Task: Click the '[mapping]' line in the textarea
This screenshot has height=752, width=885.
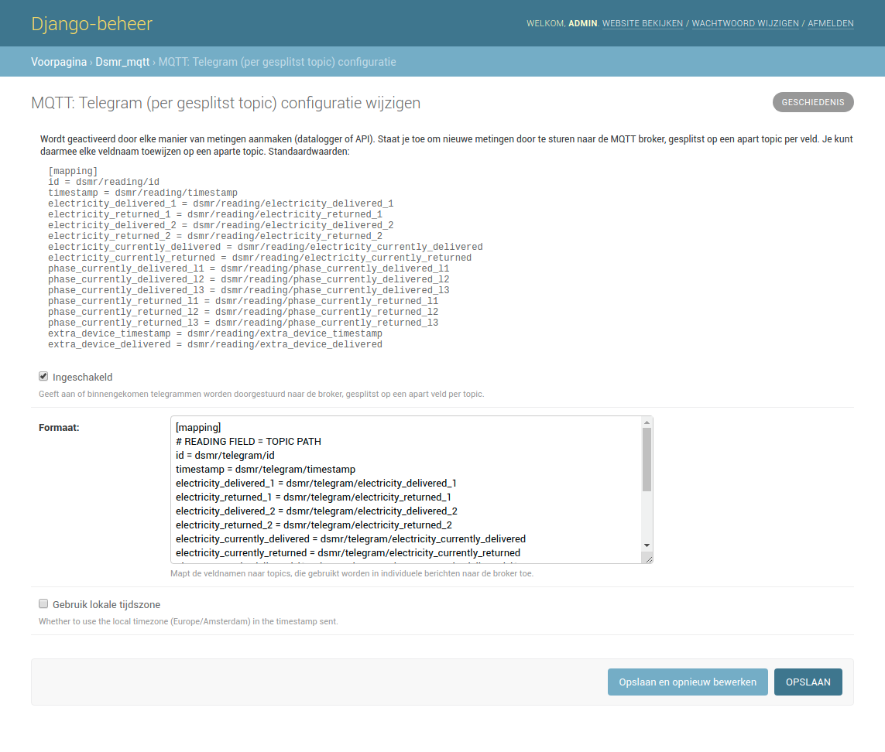Action: [198, 428]
